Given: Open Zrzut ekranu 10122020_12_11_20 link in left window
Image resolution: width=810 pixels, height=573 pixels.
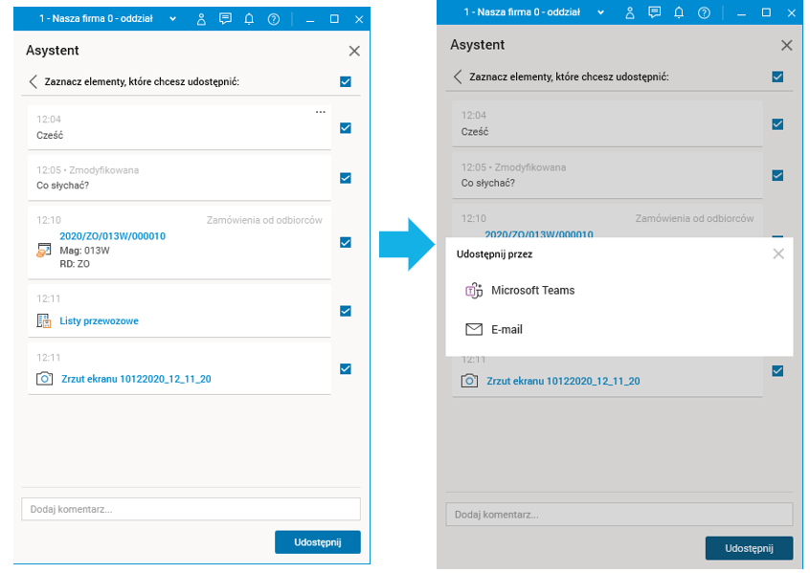Looking at the screenshot, I should [136, 379].
